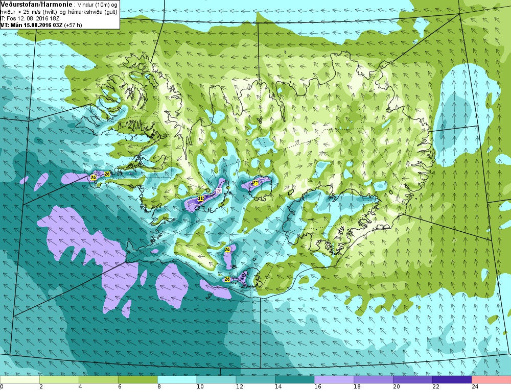Click the '12' value on the color scale

click(239, 386)
